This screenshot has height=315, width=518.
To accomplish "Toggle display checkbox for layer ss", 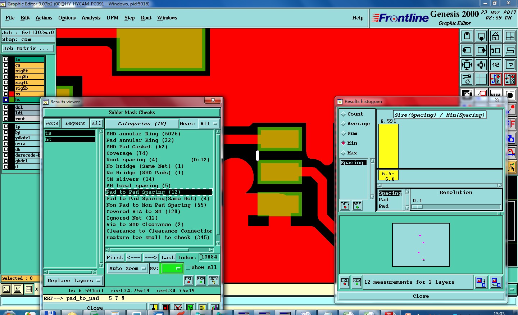I will click(6, 94).
